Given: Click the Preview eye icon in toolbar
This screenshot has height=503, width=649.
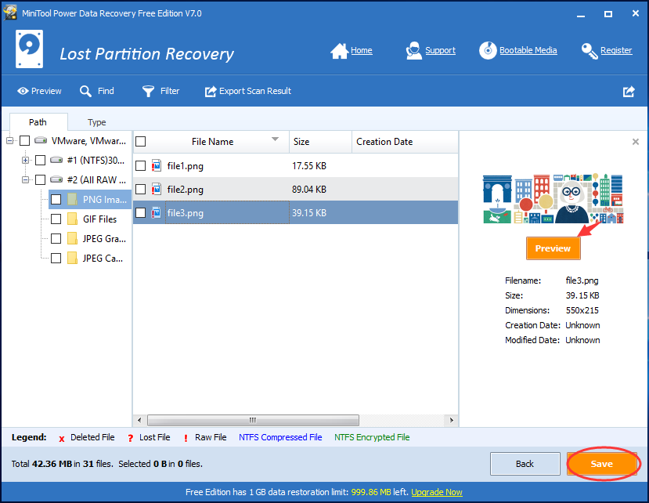Looking at the screenshot, I should (23, 91).
